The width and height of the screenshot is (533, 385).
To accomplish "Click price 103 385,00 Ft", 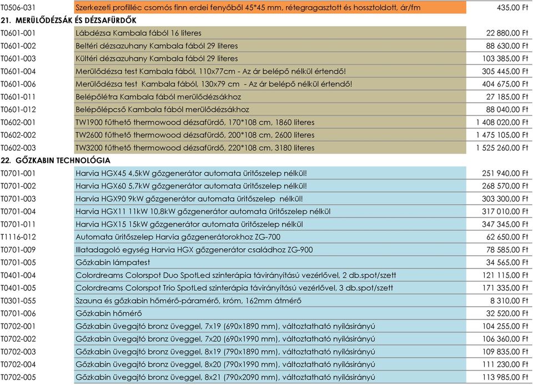I will click(505, 59).
